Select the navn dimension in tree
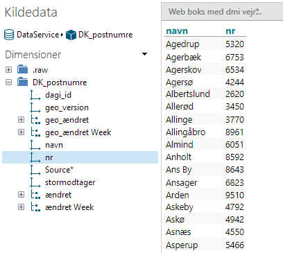The image size is (283, 253). pyautogui.click(x=54, y=145)
